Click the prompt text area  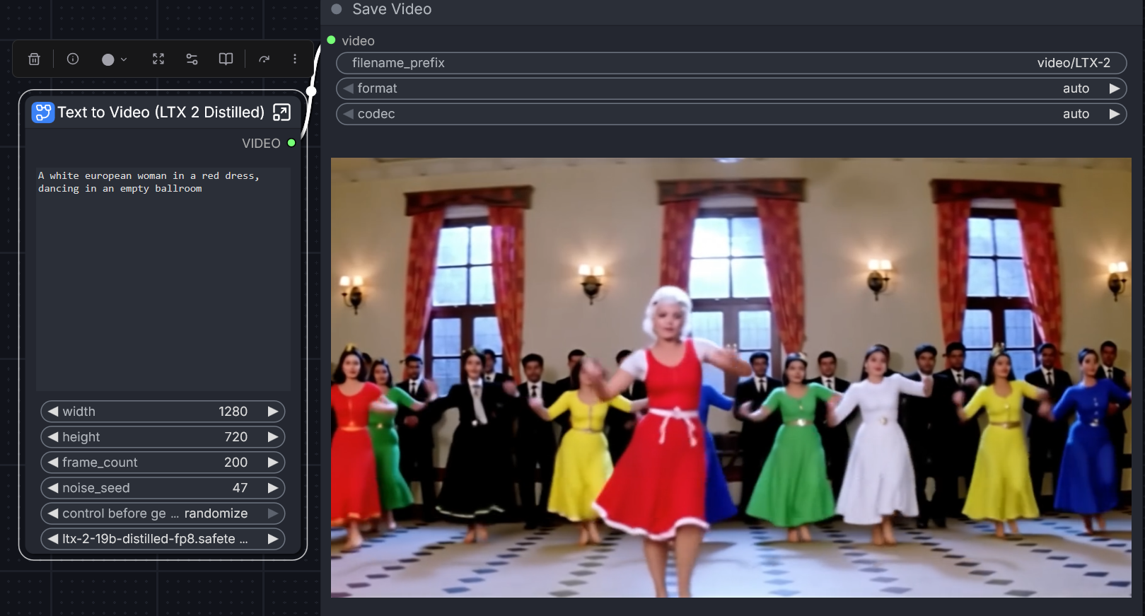[163, 279]
